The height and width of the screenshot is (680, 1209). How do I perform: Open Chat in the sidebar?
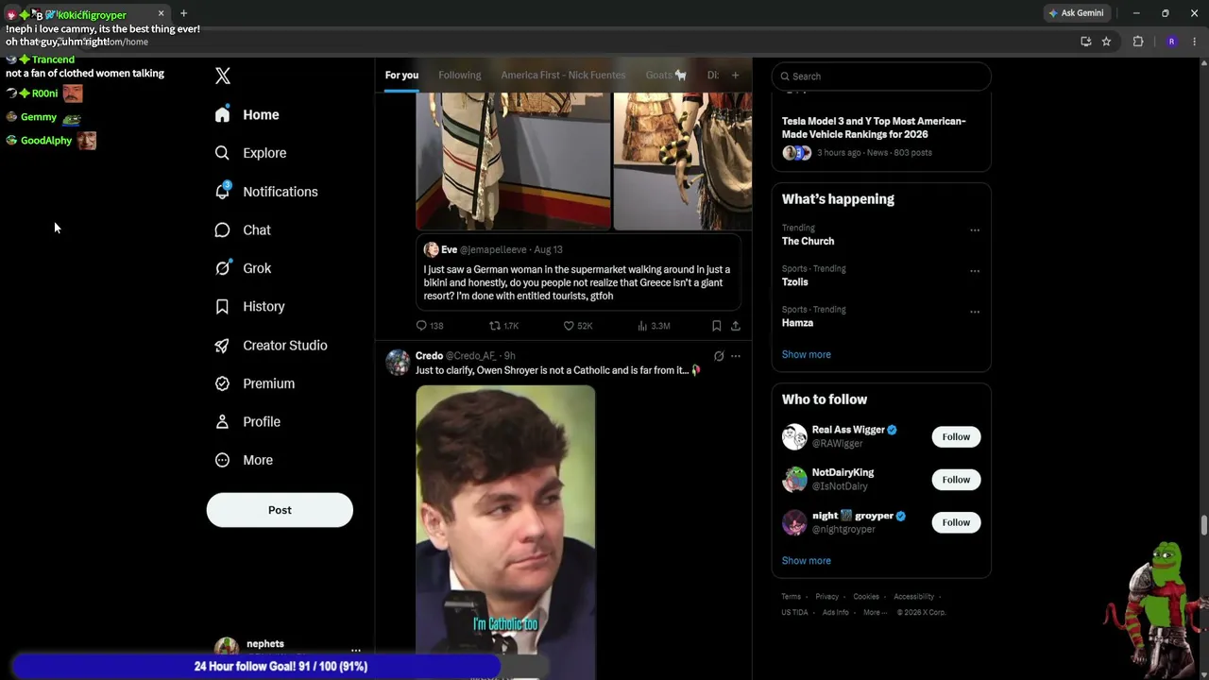243,230
